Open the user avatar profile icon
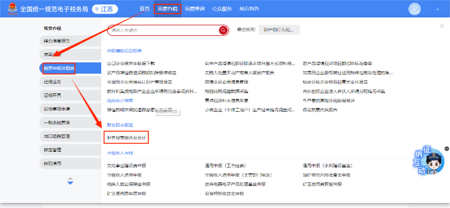 pos(415,9)
